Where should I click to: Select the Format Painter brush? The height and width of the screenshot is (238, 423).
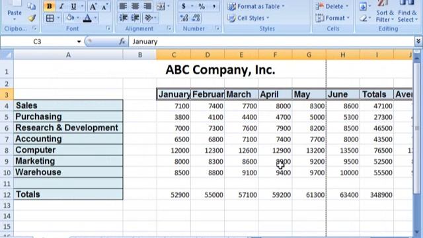tap(32, 18)
